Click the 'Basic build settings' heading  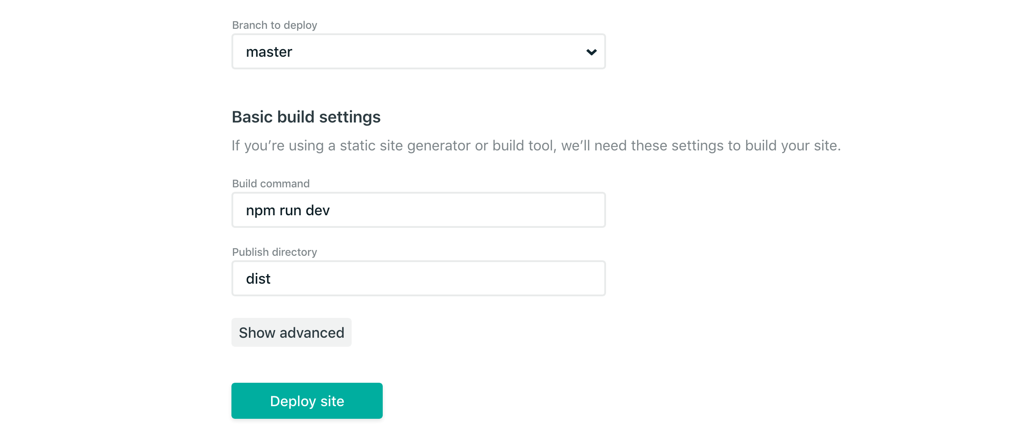point(306,117)
